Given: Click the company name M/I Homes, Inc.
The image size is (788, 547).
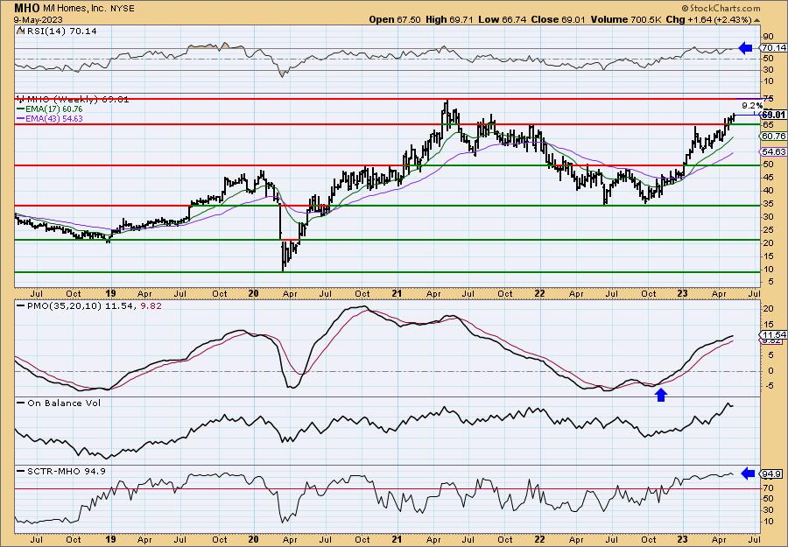Looking at the screenshot, I should pos(74,9).
